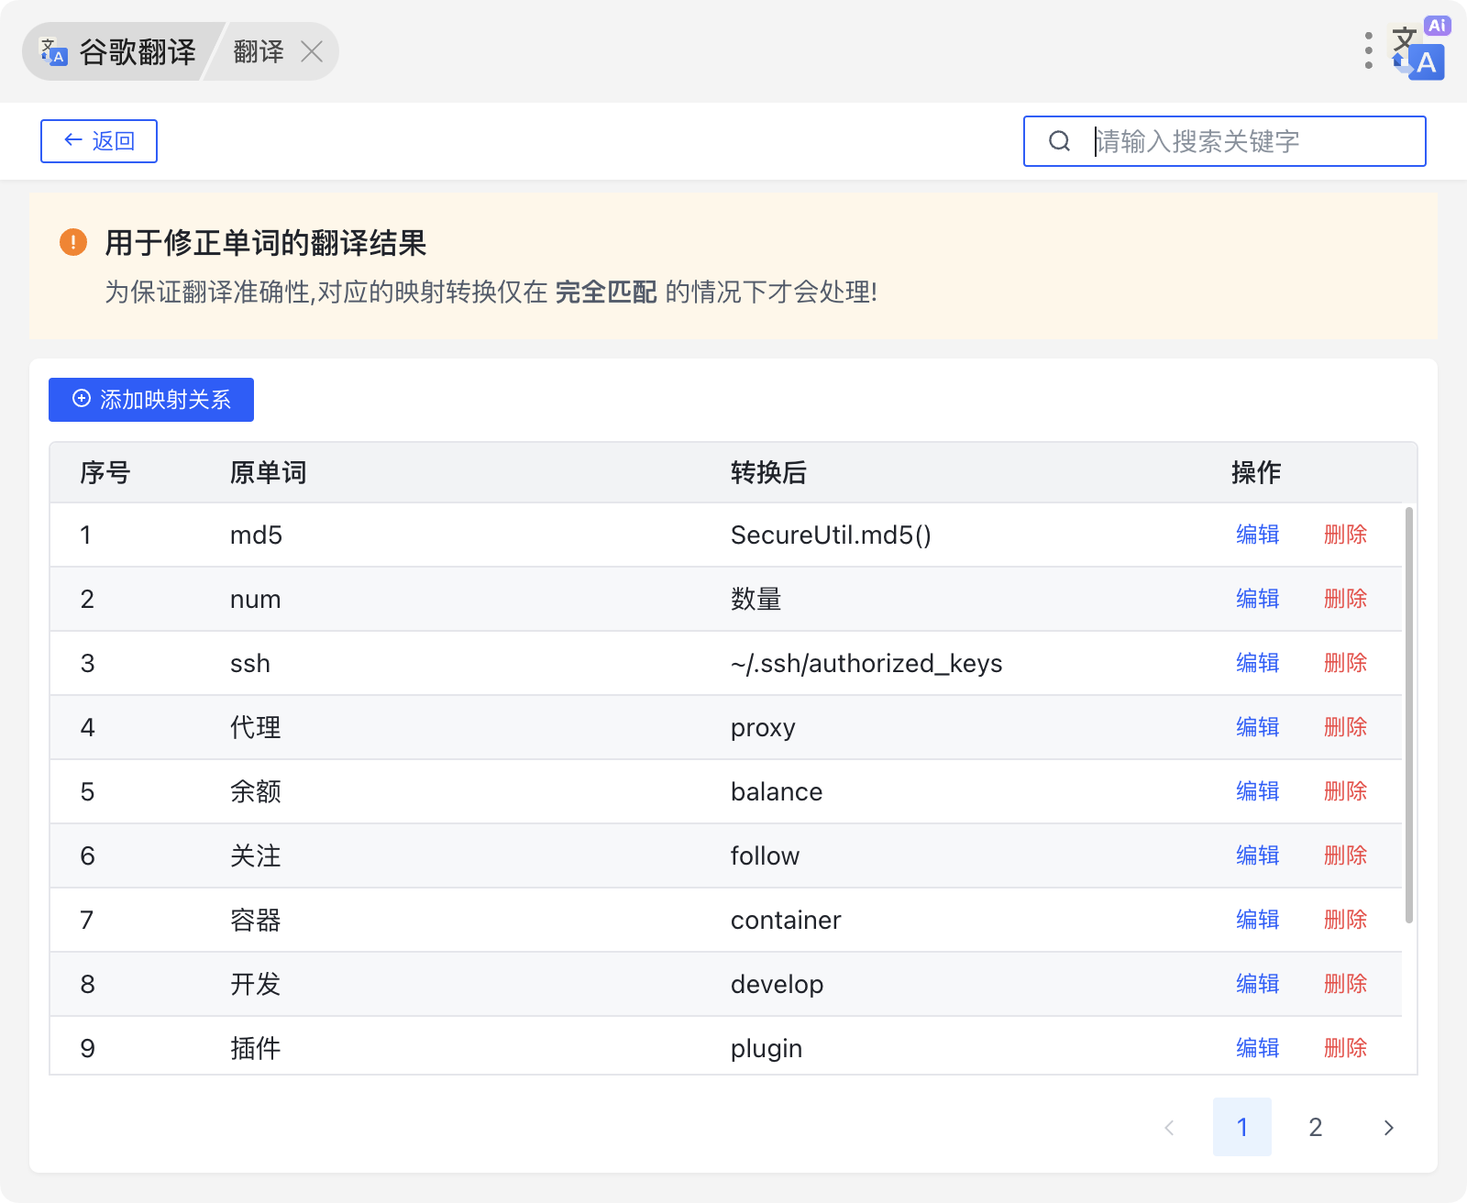Click the num source word cell

pyautogui.click(x=255, y=600)
